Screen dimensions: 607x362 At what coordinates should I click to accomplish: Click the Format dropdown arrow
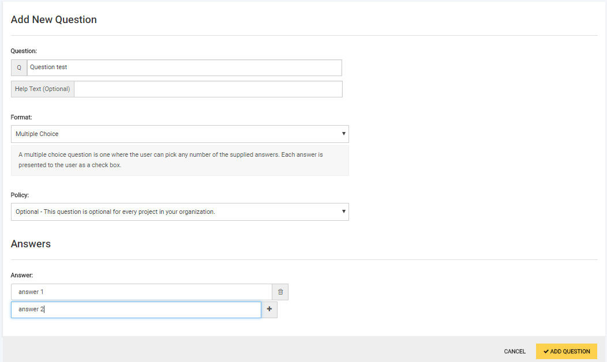point(344,134)
